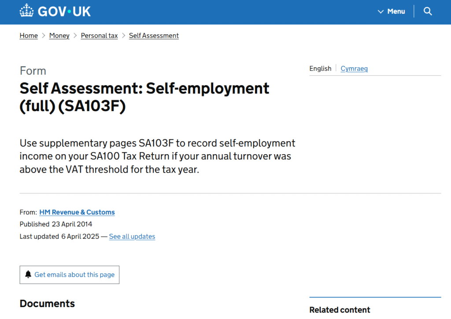Go to Home breadcrumb
Screen dimensions: 451x319
point(29,36)
